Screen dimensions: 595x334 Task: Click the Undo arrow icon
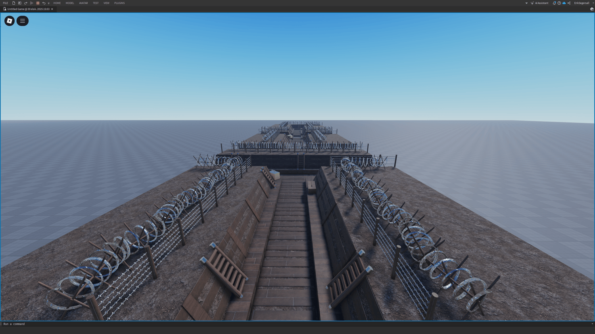tap(44, 3)
